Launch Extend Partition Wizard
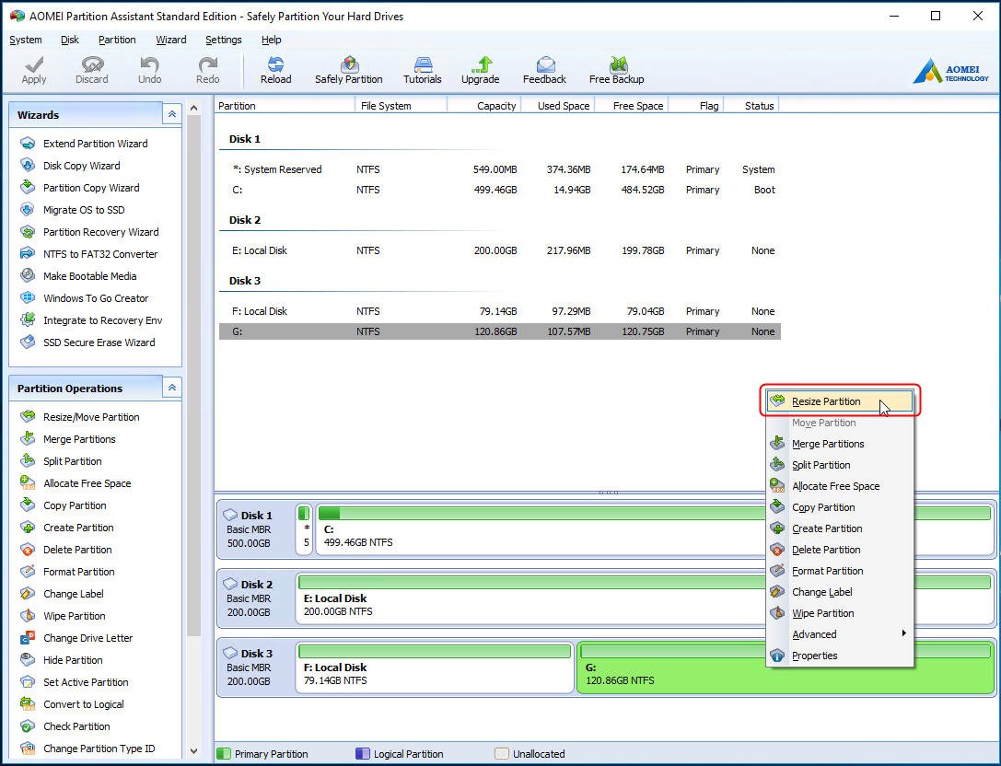 95,144
